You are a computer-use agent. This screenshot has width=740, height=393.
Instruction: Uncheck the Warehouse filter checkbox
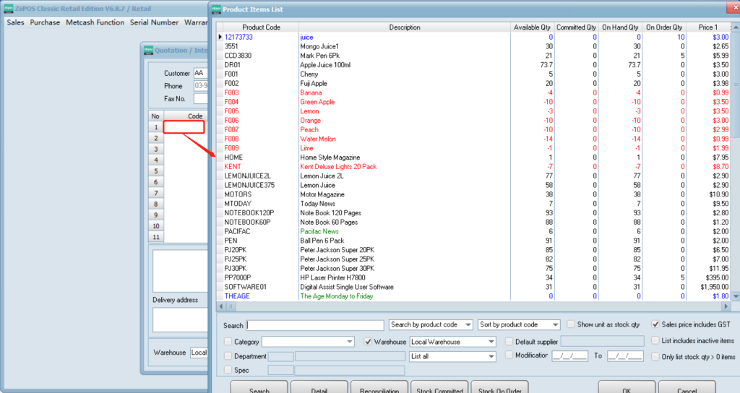(369, 342)
